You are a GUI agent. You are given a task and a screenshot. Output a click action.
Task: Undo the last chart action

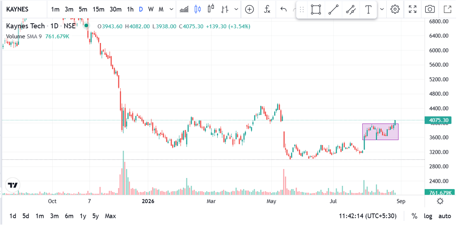(x=283, y=9)
